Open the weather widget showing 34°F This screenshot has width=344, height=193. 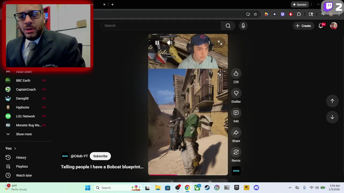click(17, 188)
